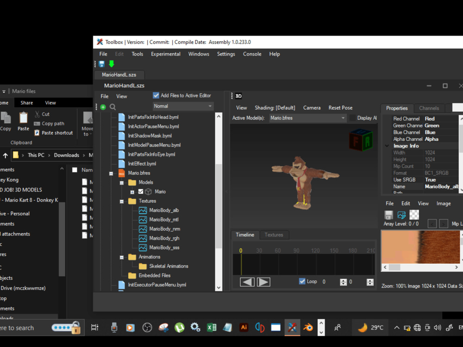Click the texture preview horizontal scrollbar

coord(421,267)
